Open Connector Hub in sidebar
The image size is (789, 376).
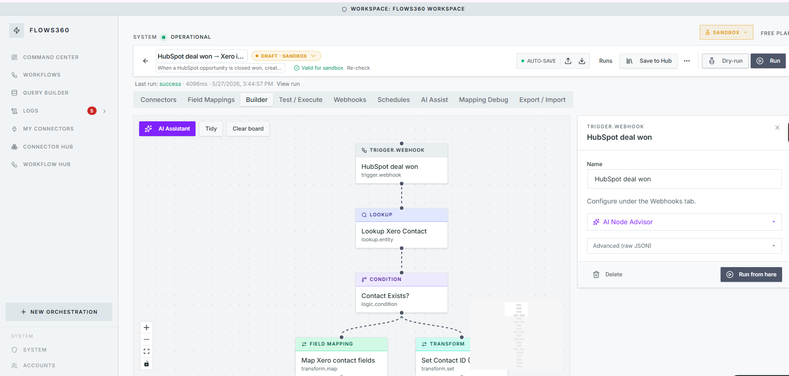(48, 147)
